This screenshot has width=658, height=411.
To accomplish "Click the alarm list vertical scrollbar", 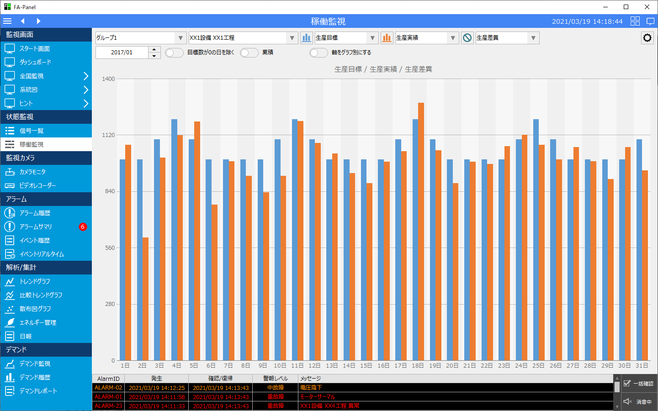I will click(x=617, y=392).
